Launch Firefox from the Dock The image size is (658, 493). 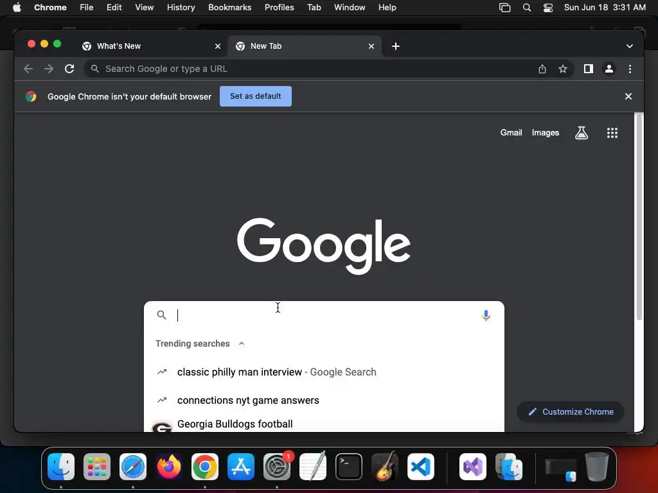pyautogui.click(x=169, y=467)
